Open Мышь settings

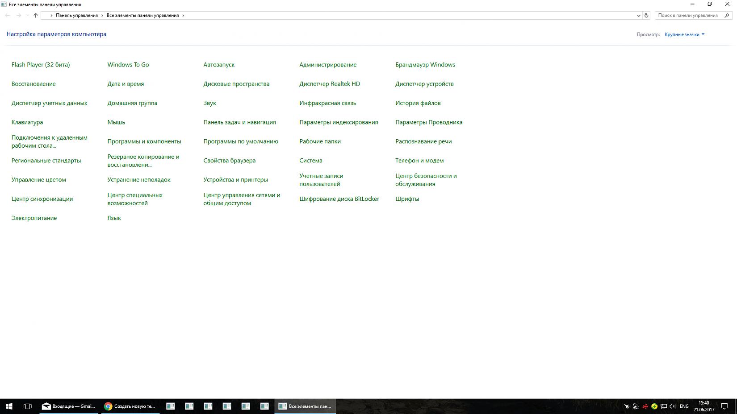click(x=116, y=122)
